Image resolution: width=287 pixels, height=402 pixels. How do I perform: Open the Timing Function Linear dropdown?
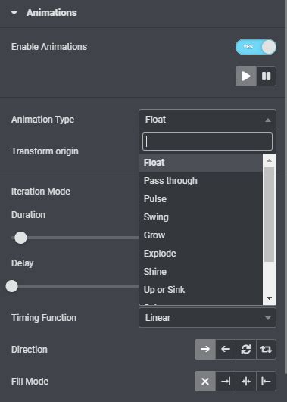click(207, 318)
